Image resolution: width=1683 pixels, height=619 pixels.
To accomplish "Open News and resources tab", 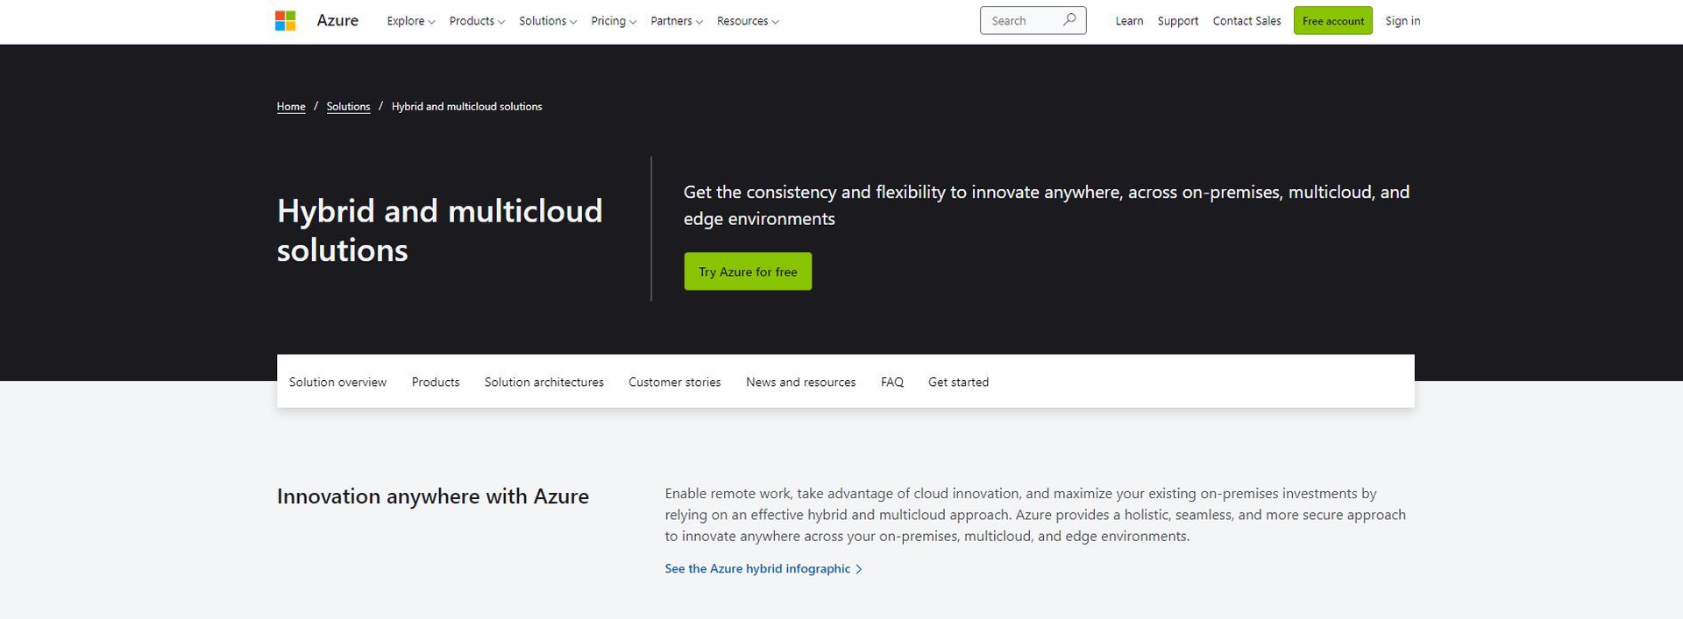I will 801,383.
